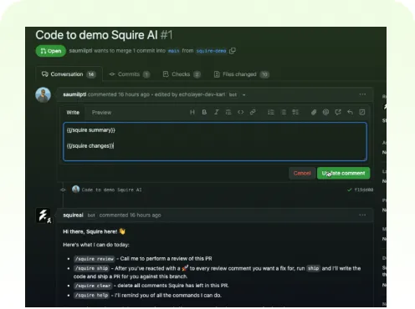Select the Write tab in editor

[x=73, y=113]
